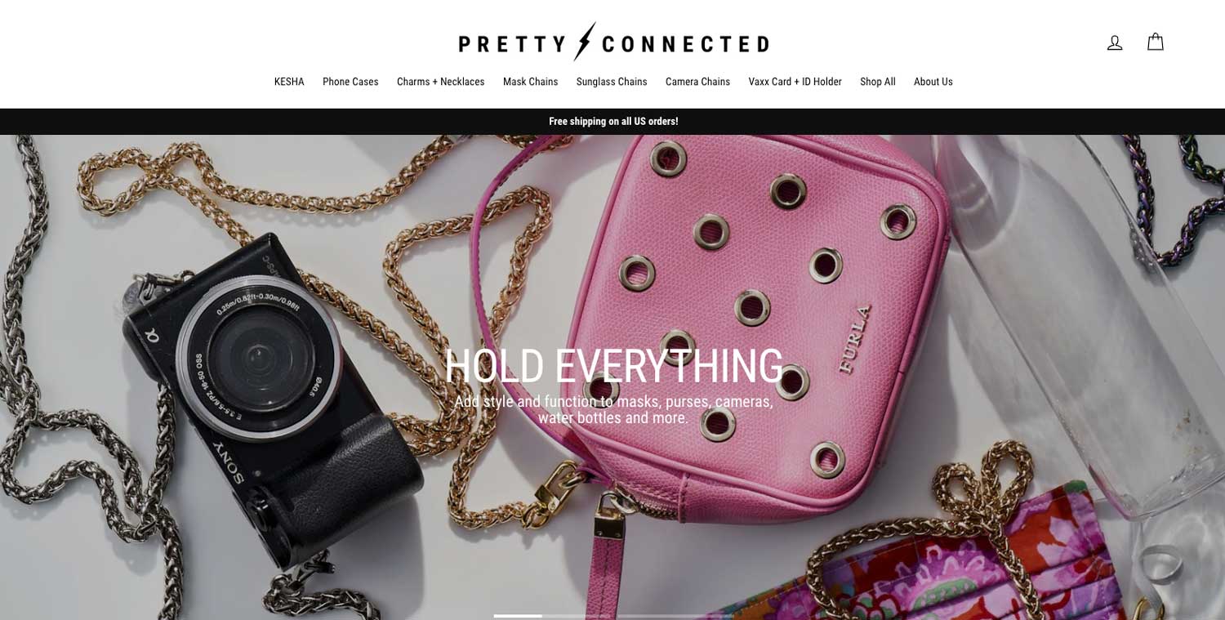Image resolution: width=1225 pixels, height=620 pixels.
Task: Click the FURLA text on pink purse
Action: coord(855,338)
